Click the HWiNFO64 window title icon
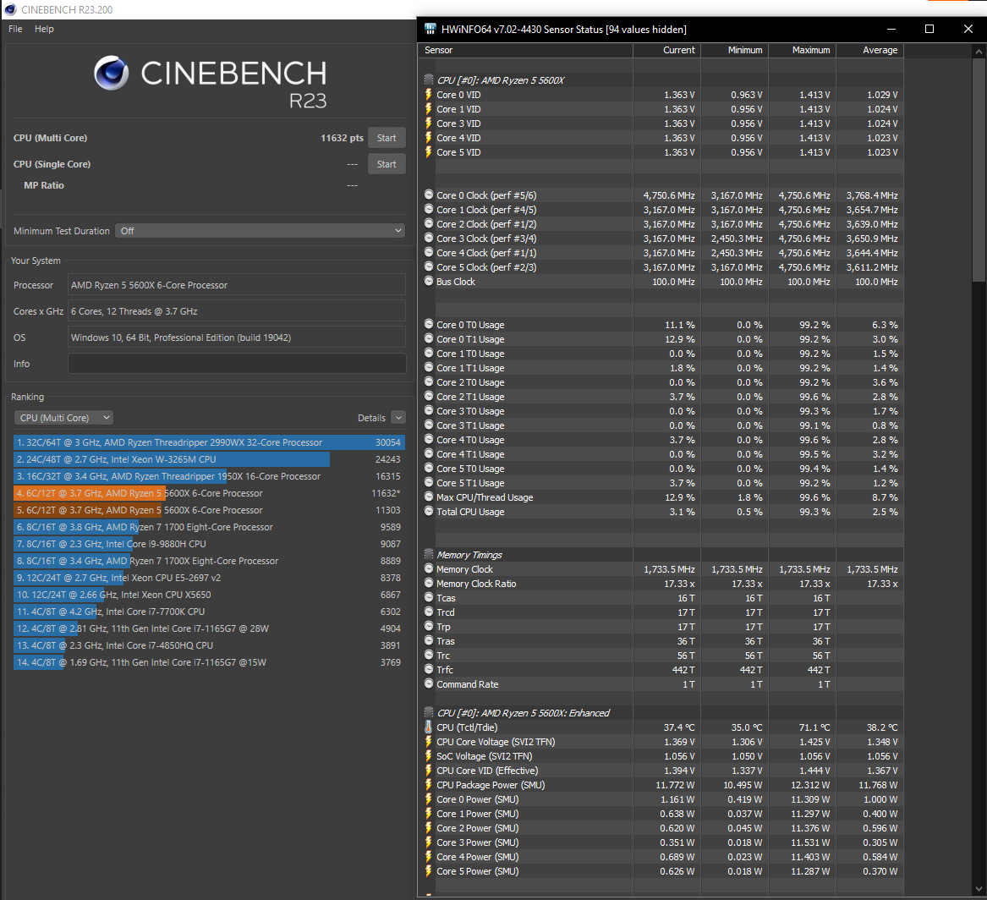Screen dimensions: 987x900 pos(430,29)
